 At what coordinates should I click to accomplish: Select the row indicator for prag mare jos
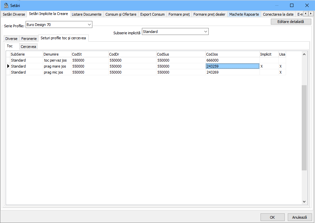coord(8,66)
